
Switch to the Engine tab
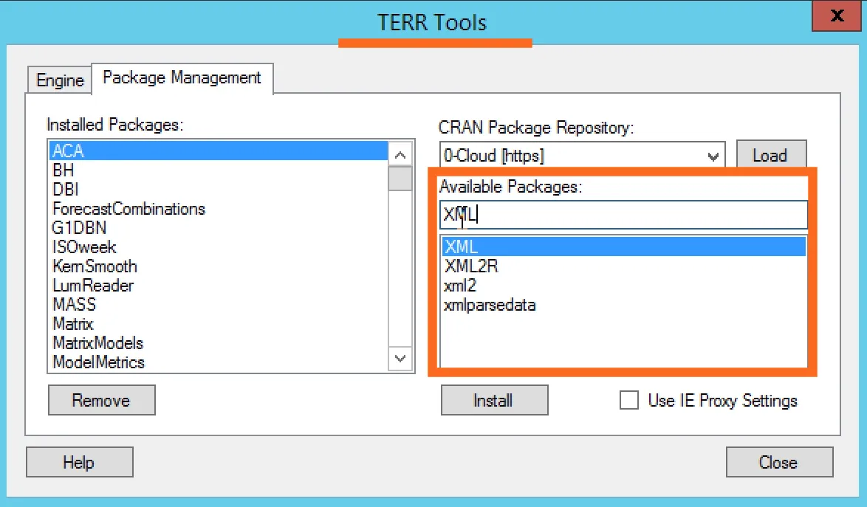pyautogui.click(x=60, y=80)
